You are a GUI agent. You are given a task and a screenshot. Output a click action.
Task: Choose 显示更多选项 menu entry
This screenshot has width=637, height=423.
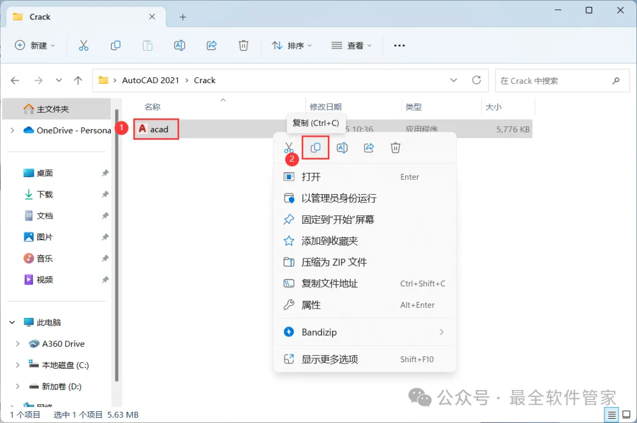365,359
